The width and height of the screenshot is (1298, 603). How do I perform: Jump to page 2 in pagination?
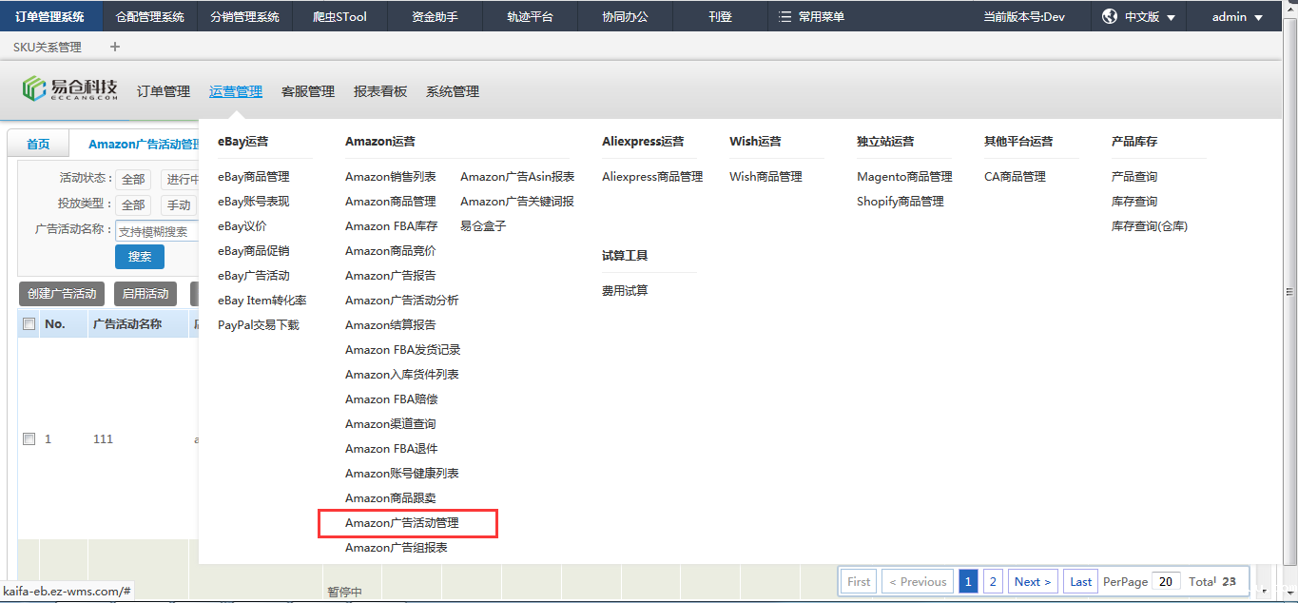click(x=992, y=582)
